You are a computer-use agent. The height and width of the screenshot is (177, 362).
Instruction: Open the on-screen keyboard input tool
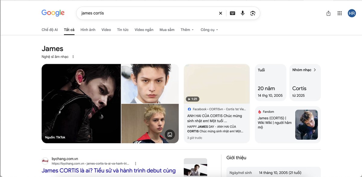point(232,13)
